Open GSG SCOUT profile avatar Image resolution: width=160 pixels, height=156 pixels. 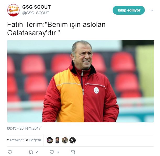point(13,10)
